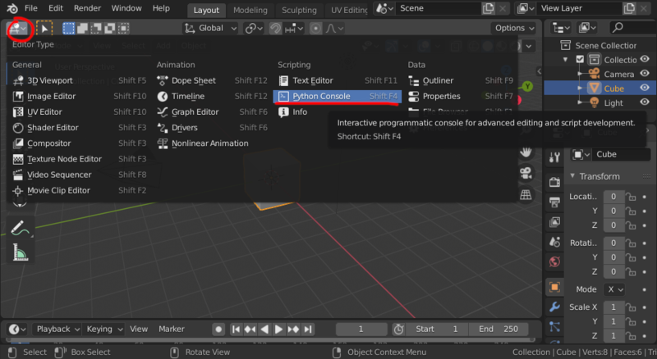
Task: Toggle proportional editing icon
Action: click(315, 28)
